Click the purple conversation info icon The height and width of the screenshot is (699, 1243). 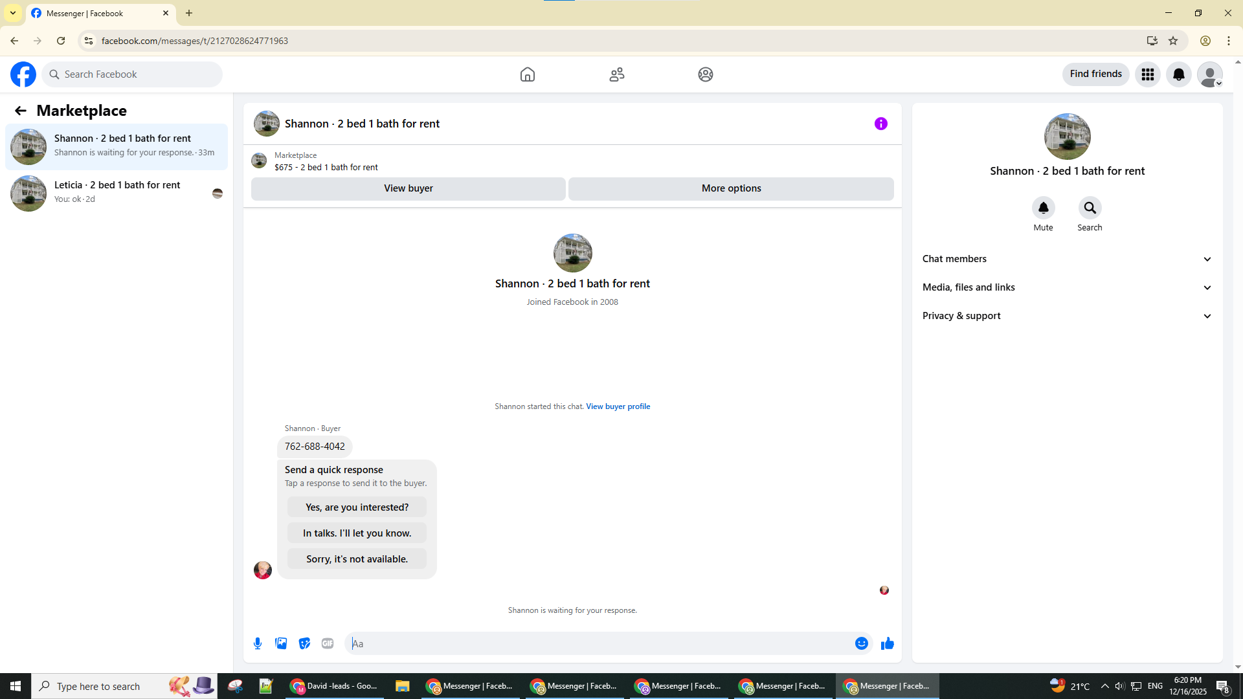tap(880, 124)
